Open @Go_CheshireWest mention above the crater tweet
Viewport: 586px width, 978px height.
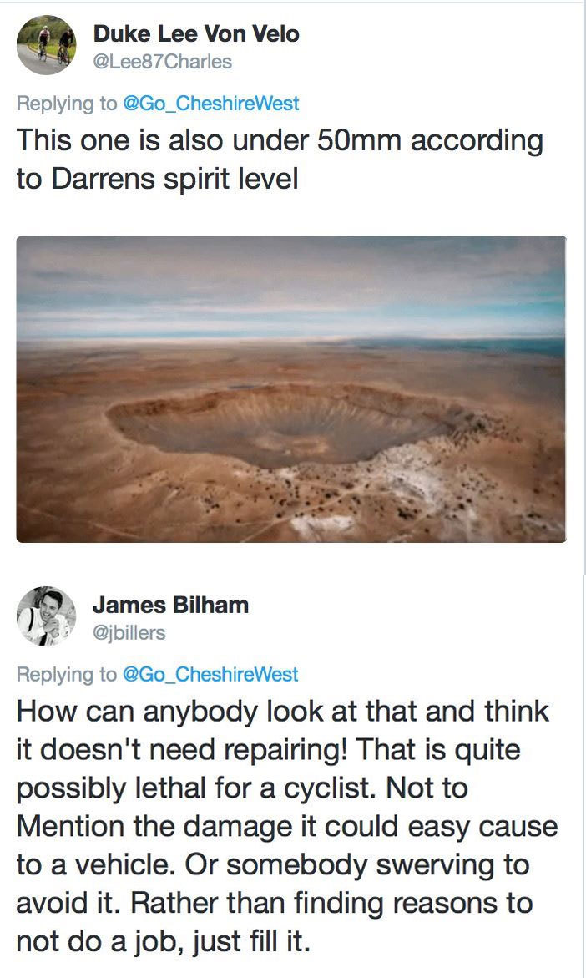(210, 104)
